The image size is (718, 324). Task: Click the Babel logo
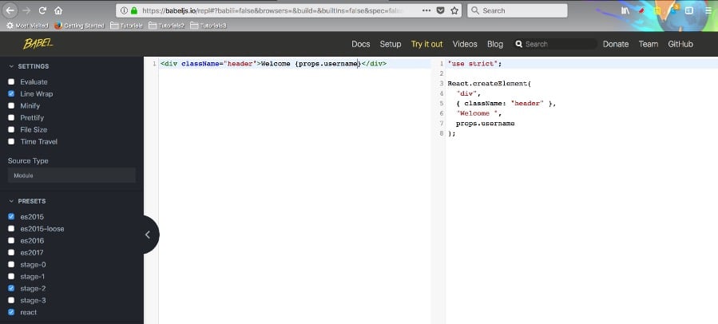point(38,44)
